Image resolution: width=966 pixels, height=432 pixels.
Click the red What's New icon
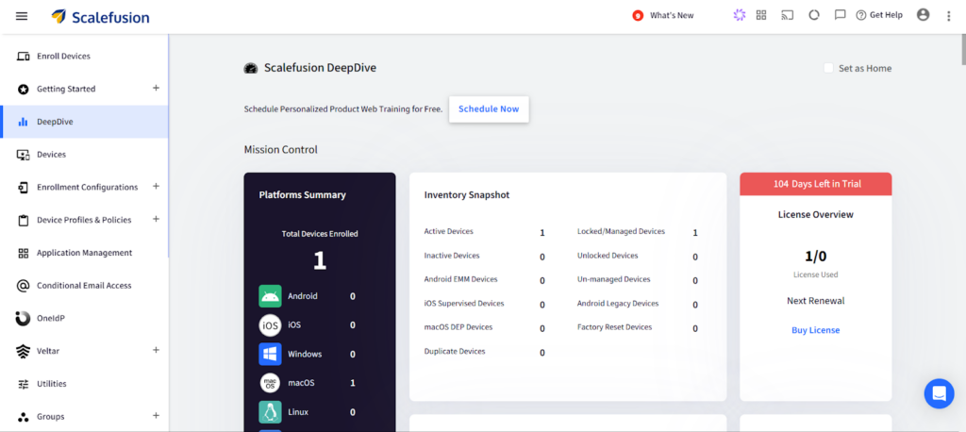click(638, 15)
